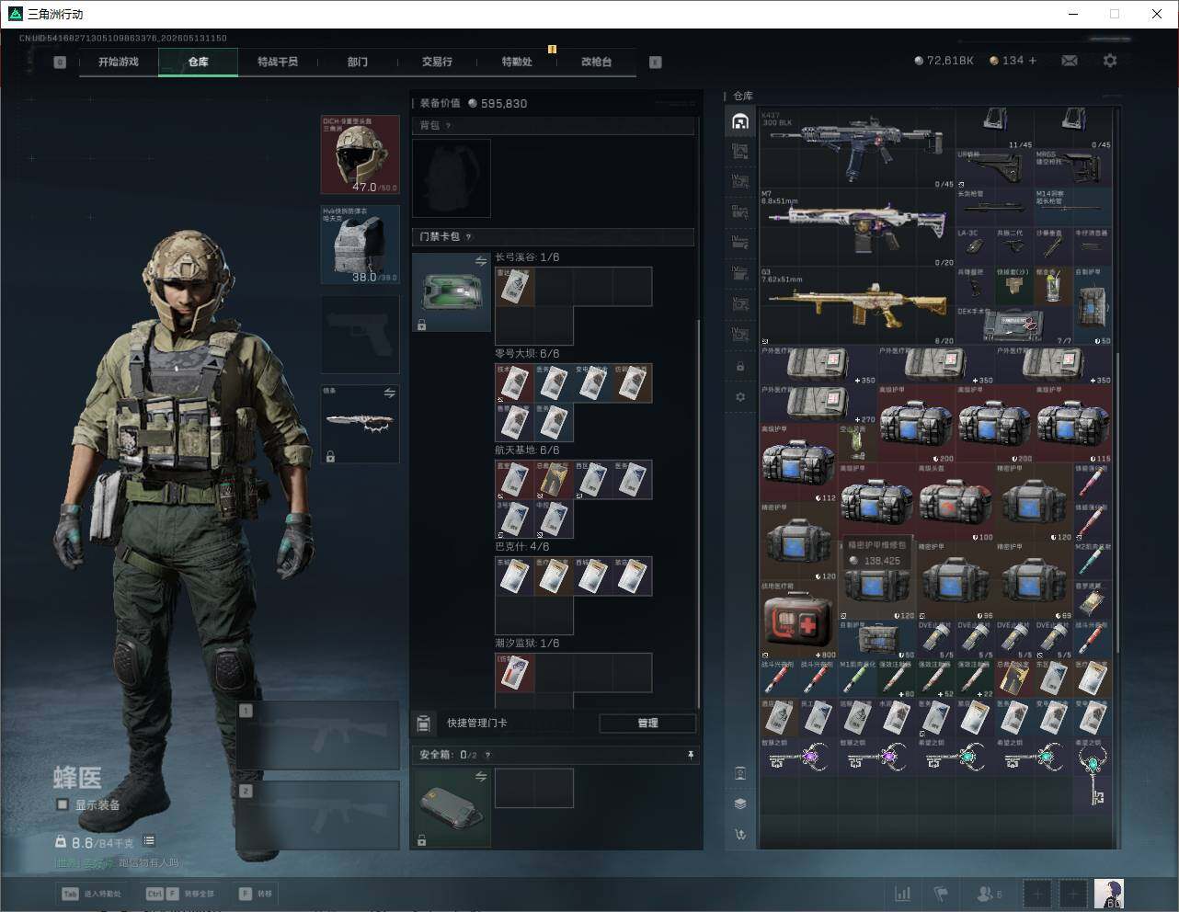Screen dimensions: 1179x912
Task: Open game settings gear in top bar
Action: (1110, 61)
